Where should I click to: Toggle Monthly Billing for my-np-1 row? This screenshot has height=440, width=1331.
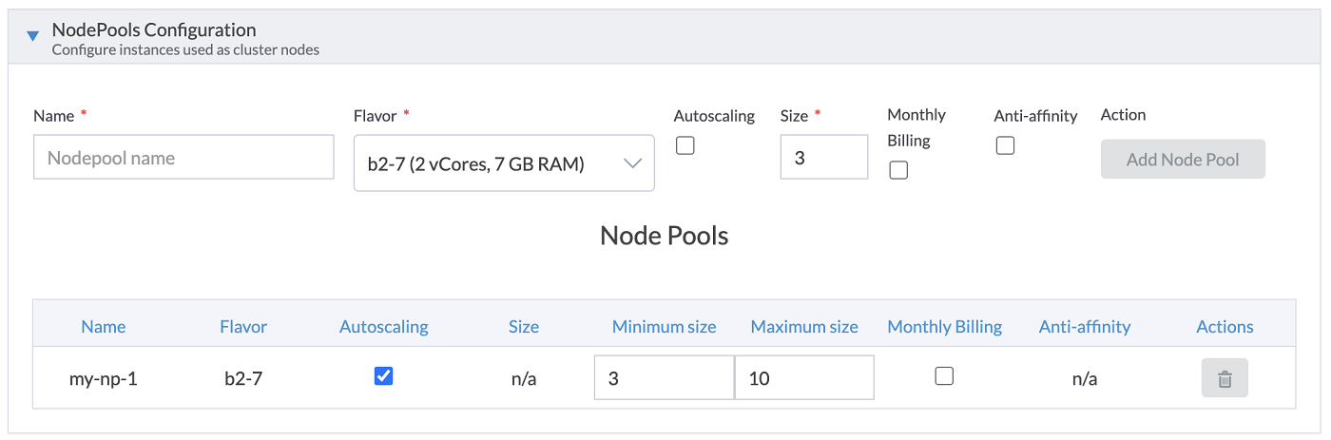pyautogui.click(x=944, y=376)
